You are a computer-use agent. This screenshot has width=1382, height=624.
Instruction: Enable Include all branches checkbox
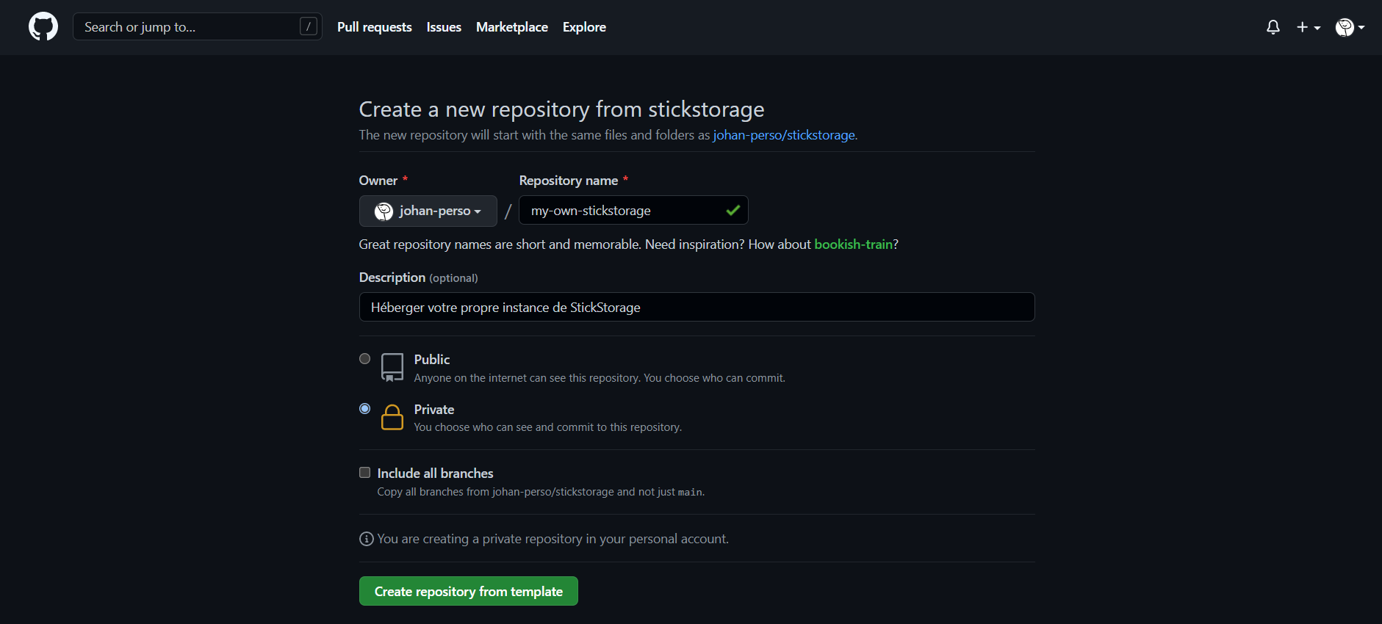364,473
